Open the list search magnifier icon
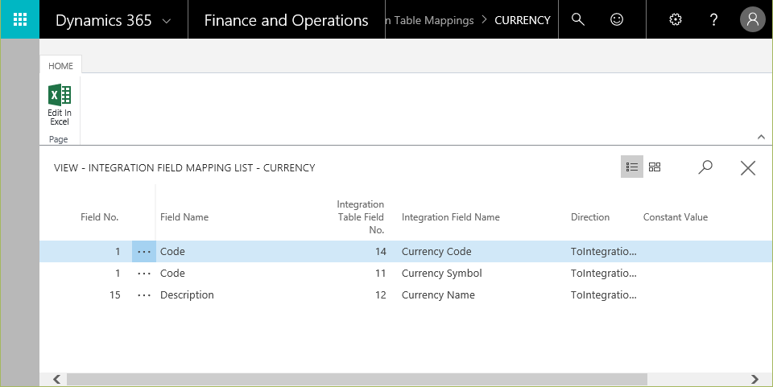This screenshot has width=773, height=387. tap(705, 167)
